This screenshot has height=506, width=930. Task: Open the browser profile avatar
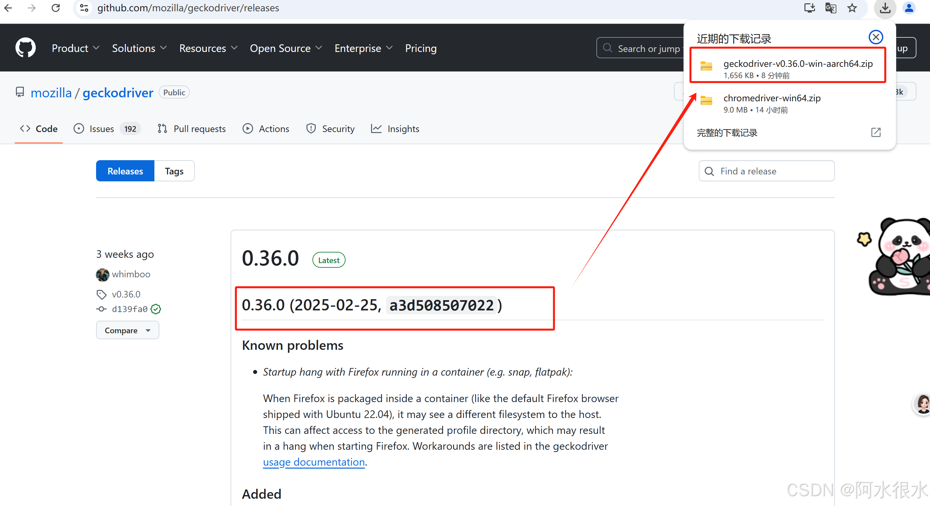(909, 8)
